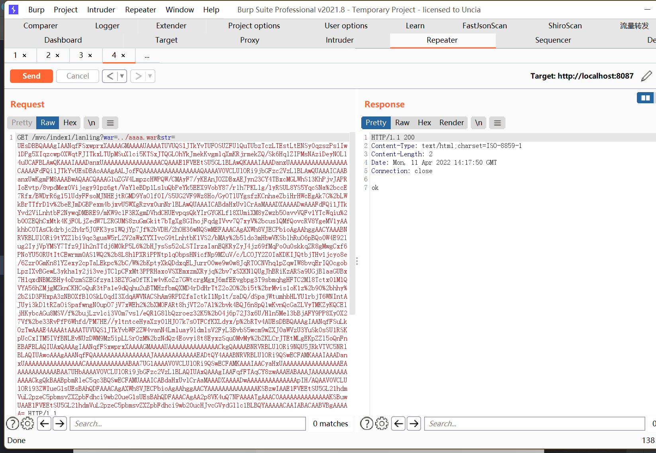Open the Help menu

pyautogui.click(x=211, y=10)
